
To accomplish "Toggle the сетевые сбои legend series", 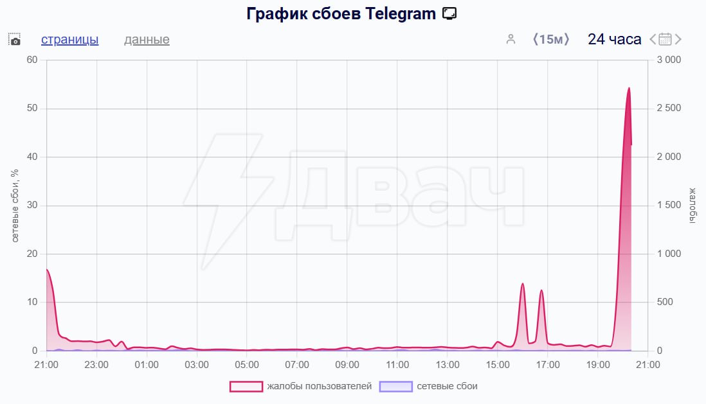I will point(447,386).
